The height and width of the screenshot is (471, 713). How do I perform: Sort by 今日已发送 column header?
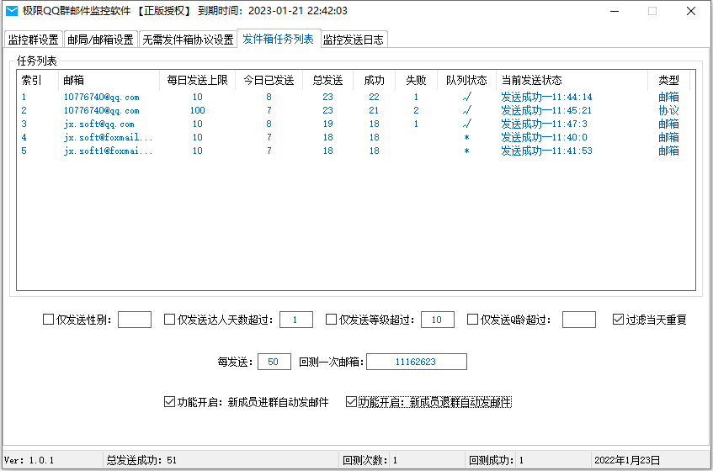[269, 80]
